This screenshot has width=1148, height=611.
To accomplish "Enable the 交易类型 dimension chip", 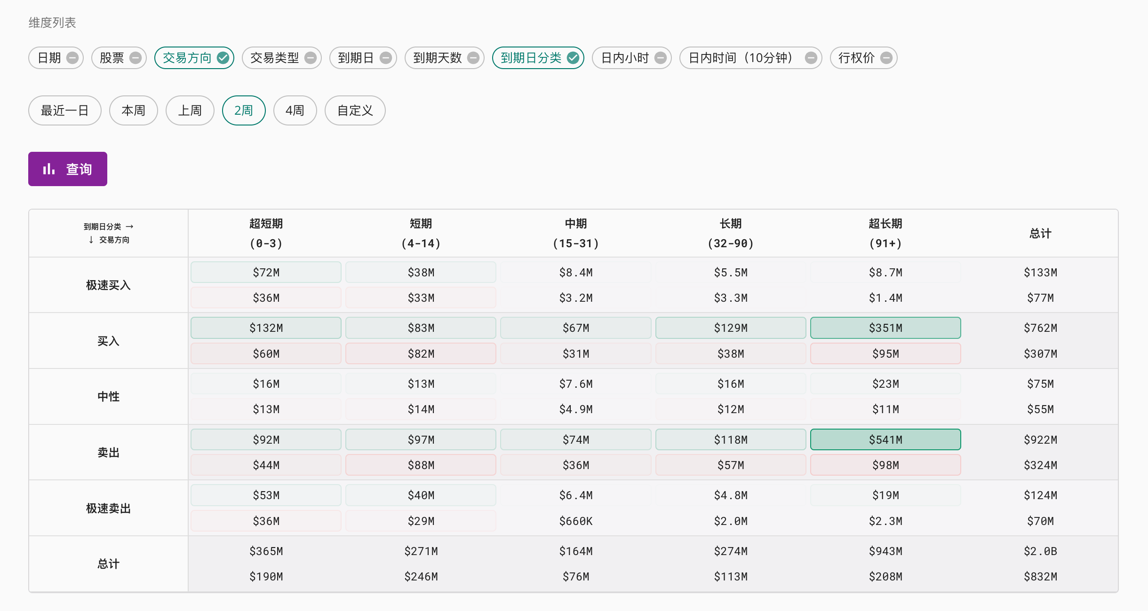I will pyautogui.click(x=282, y=58).
